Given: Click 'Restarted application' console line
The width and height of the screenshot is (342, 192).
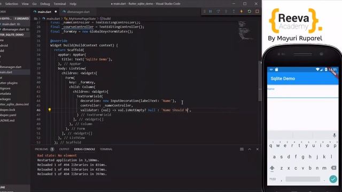Looking at the screenshot, I should [x=68, y=160].
